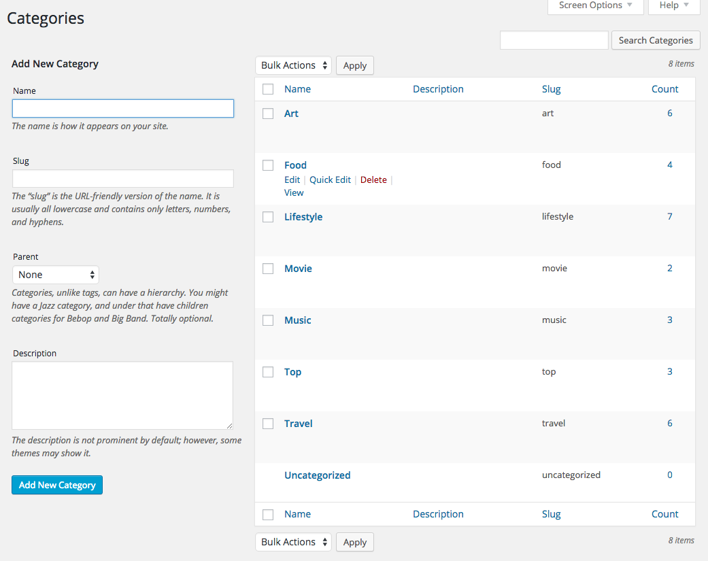
Task: Open the Screen Options panel
Action: (590, 5)
